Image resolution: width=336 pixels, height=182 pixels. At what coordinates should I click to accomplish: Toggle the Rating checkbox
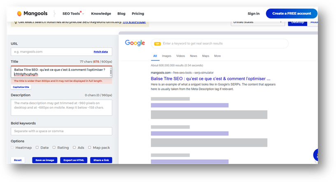click(x=54, y=148)
